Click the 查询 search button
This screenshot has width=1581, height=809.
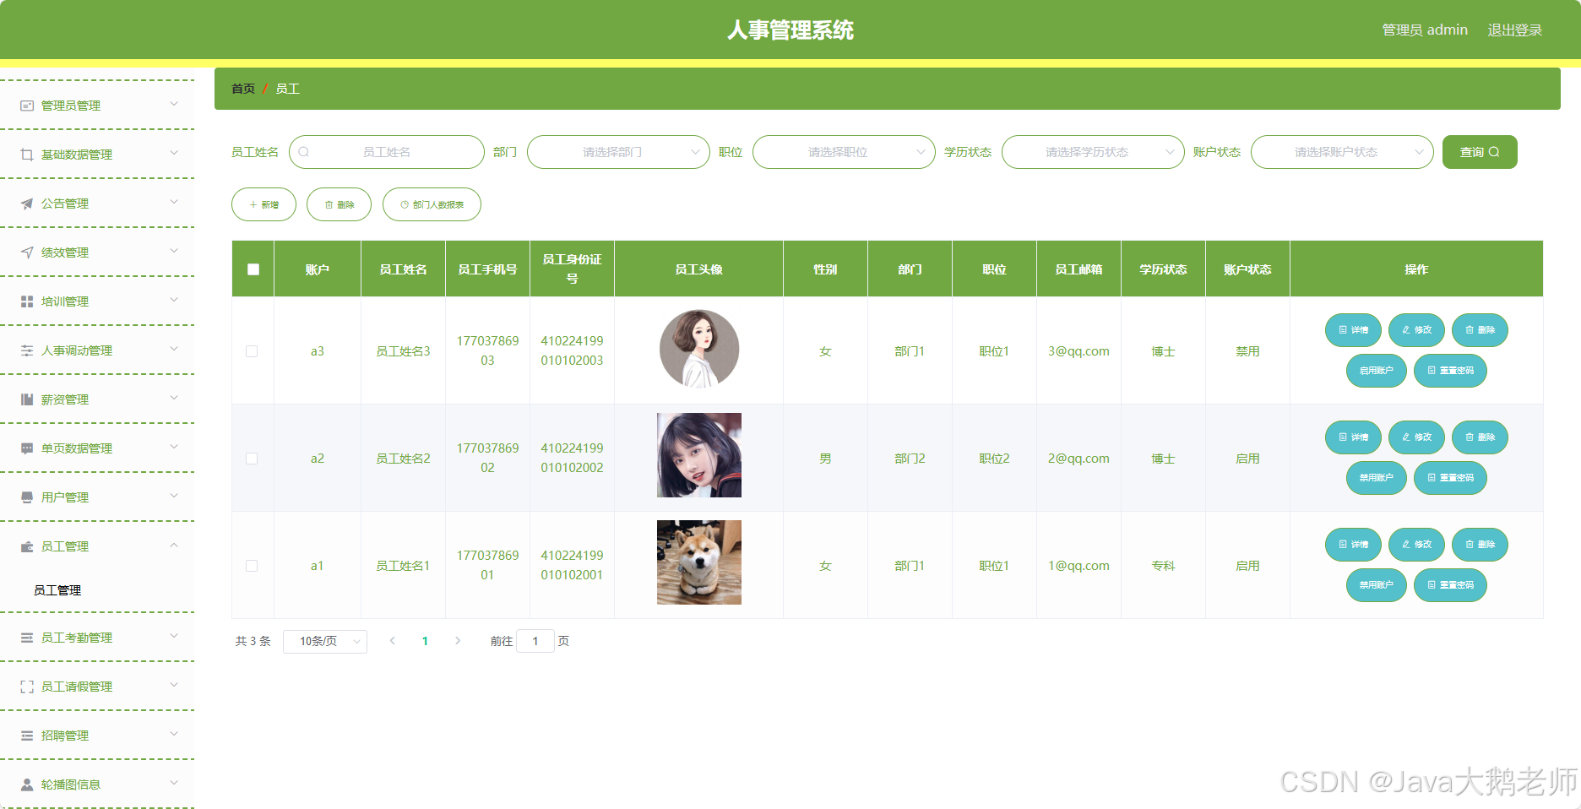point(1480,152)
